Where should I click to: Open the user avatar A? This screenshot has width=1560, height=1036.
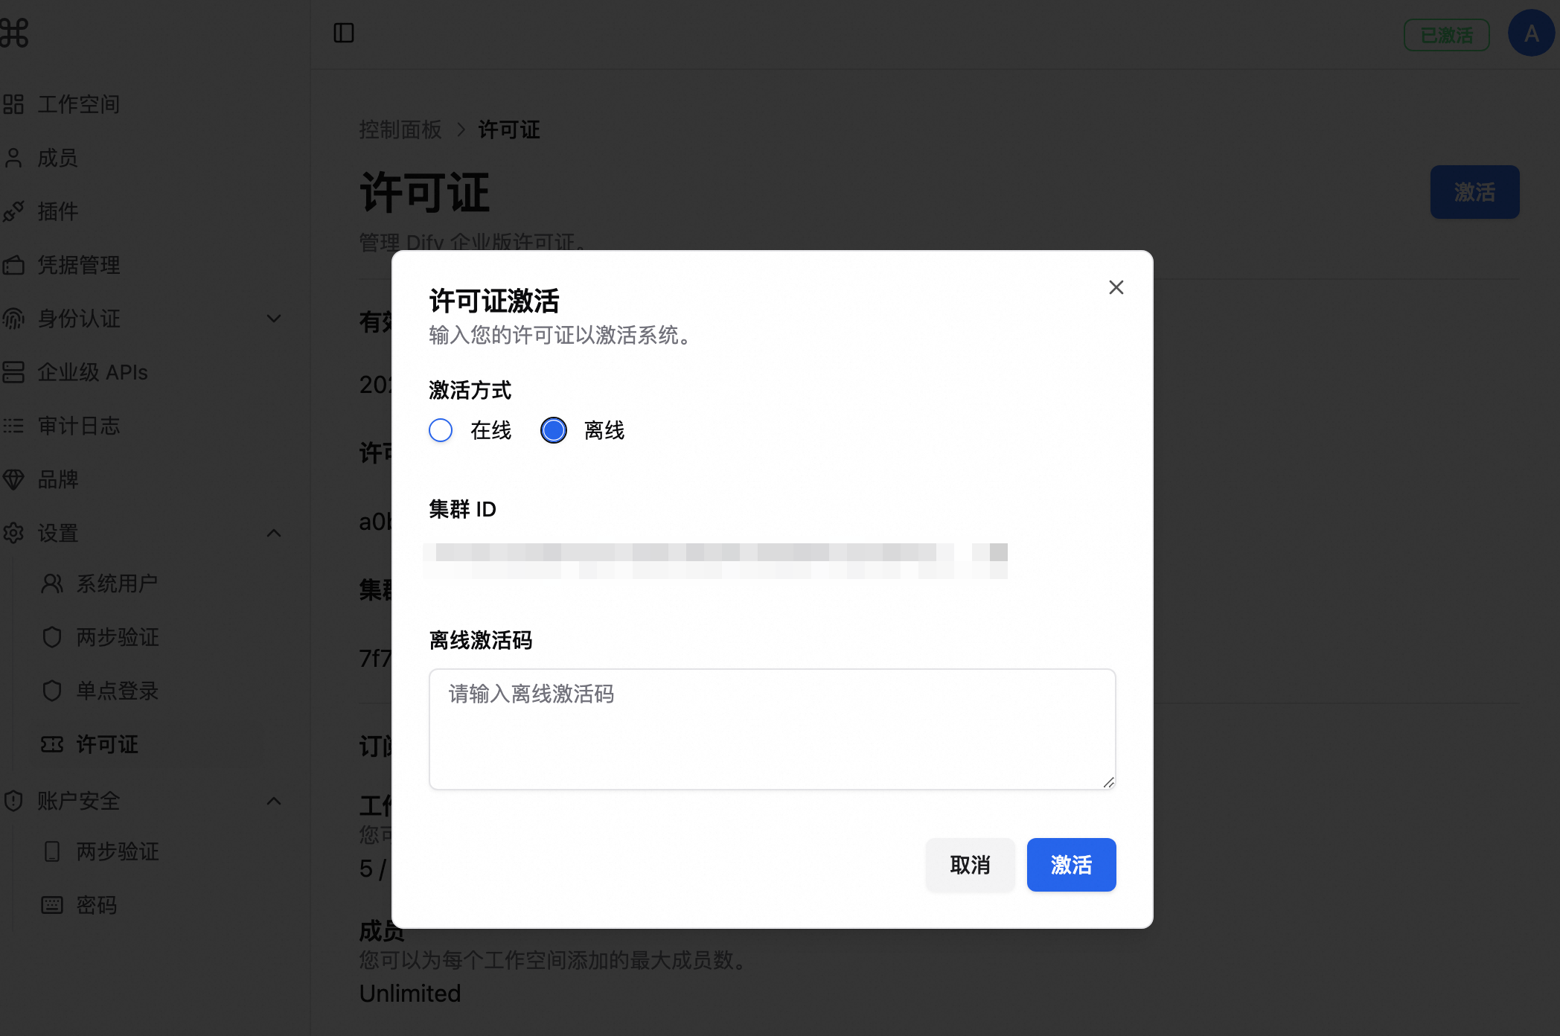[1531, 33]
